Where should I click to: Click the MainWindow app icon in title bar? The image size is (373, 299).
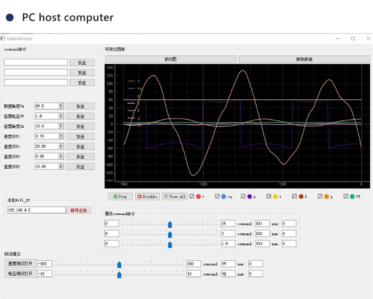3,38
